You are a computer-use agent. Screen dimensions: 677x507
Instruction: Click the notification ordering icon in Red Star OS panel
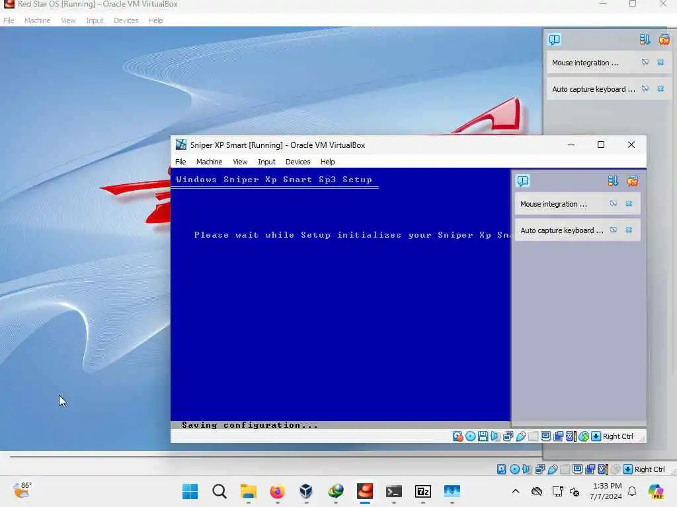645,40
